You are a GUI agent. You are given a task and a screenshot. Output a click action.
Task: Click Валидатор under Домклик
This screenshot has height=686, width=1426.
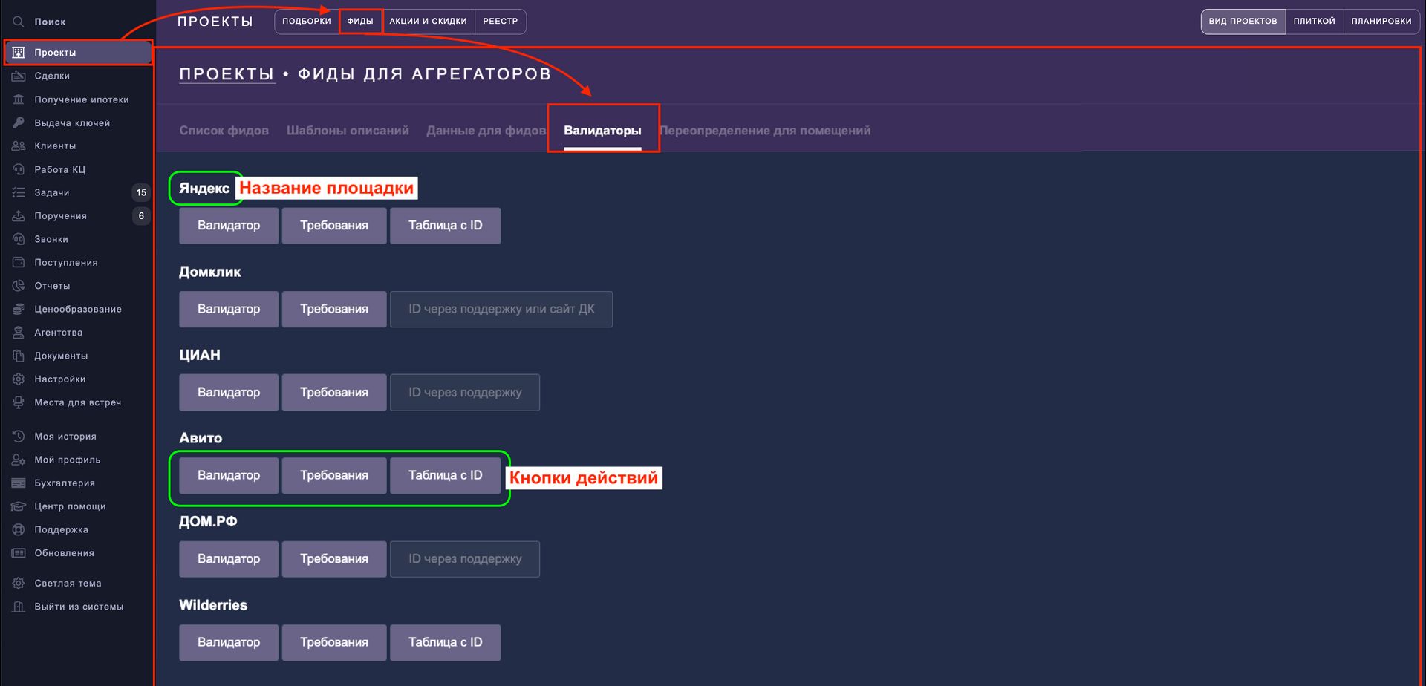(229, 309)
